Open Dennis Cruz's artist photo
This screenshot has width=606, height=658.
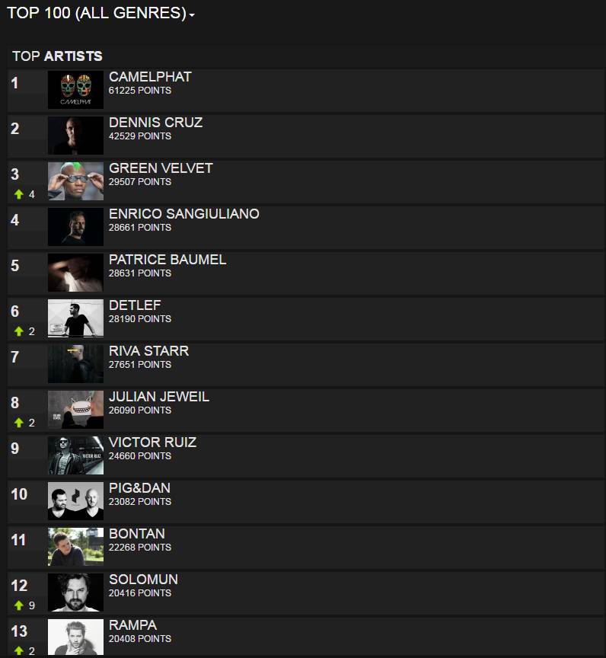pos(75,136)
